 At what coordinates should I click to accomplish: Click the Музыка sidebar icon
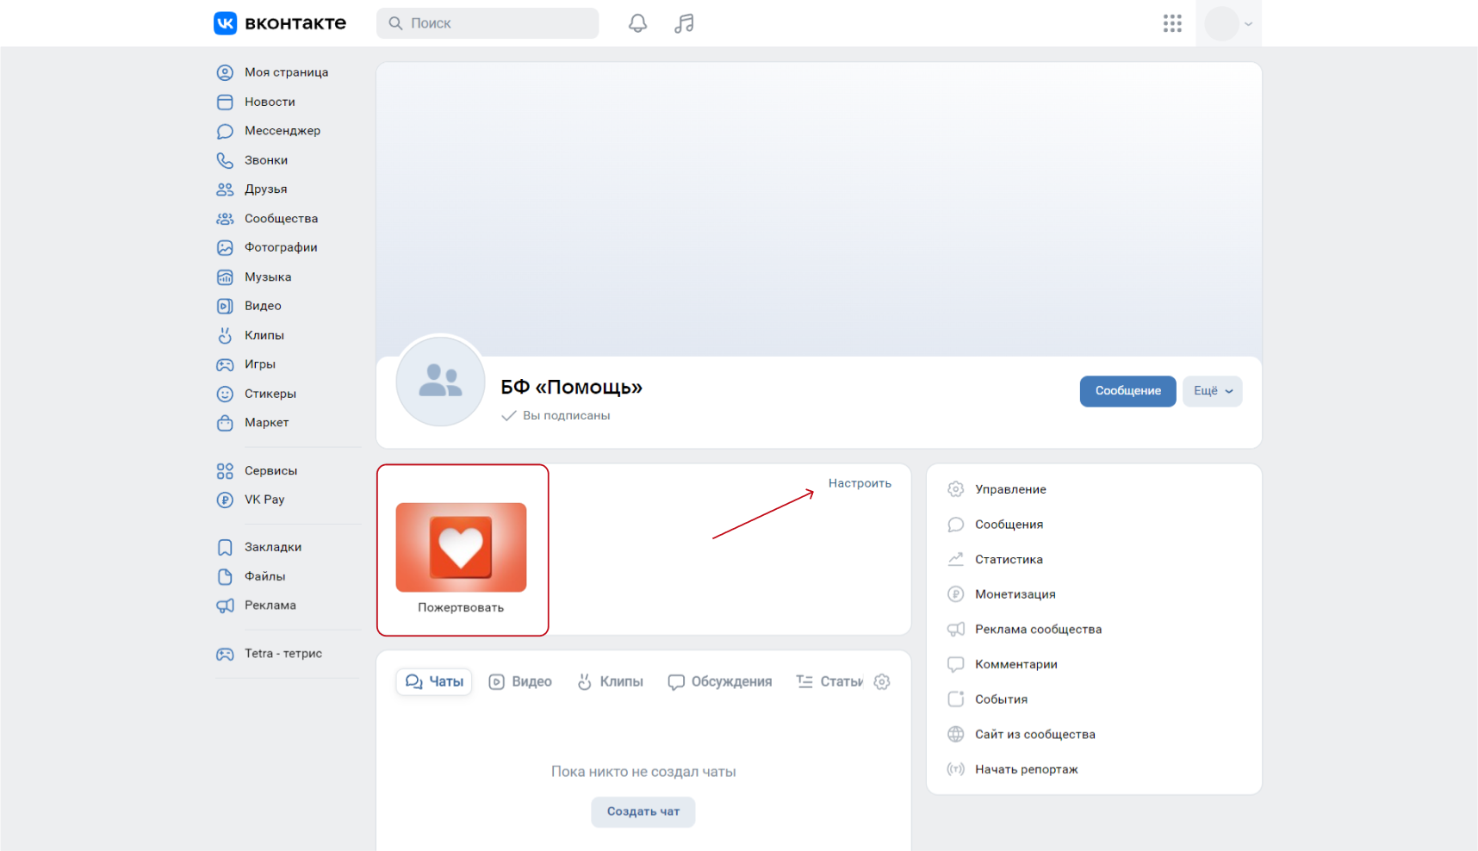225,276
